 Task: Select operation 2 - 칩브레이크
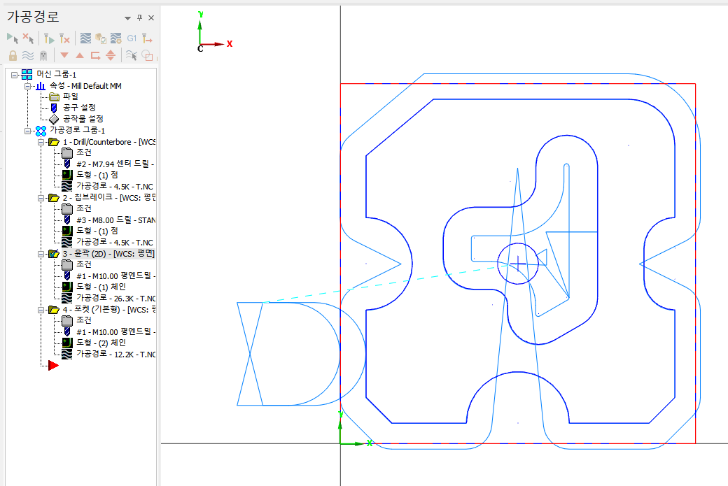[109, 198]
